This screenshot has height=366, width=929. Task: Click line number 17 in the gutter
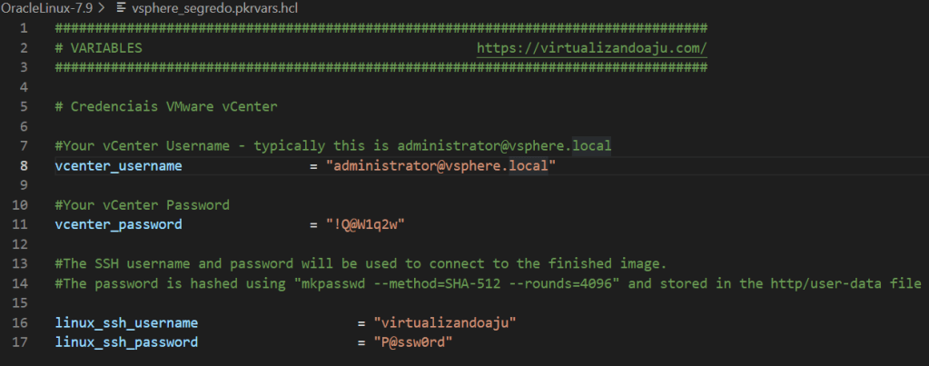[22, 341]
